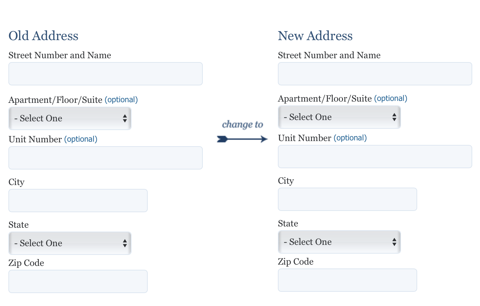Select the New Address Unit Number field

pos(375,157)
